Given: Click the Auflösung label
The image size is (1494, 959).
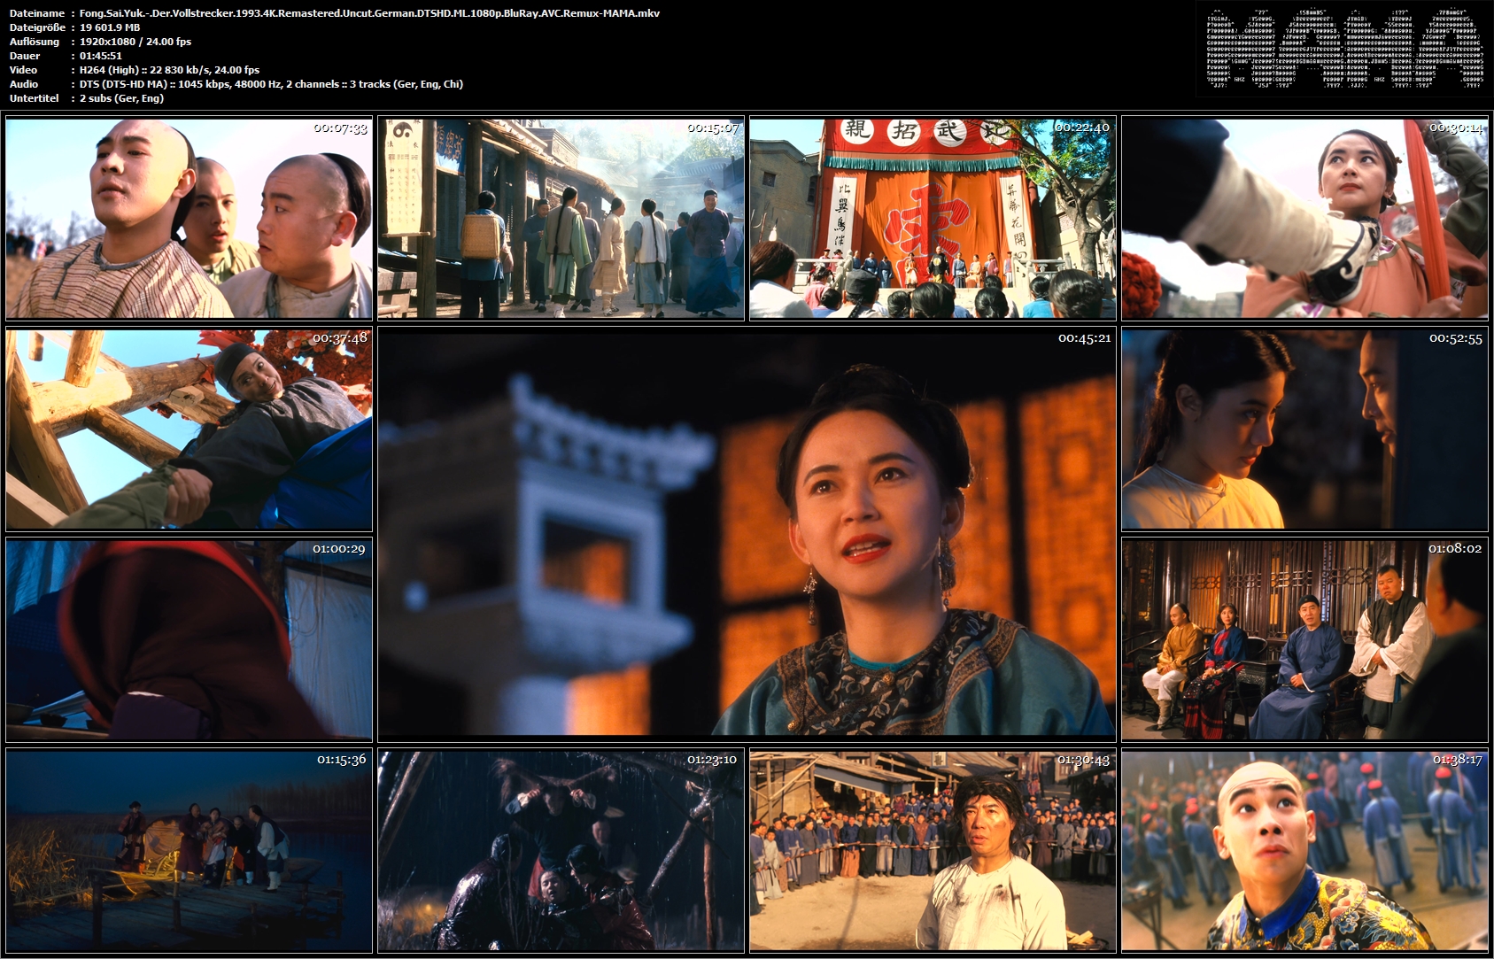Looking at the screenshot, I should pyautogui.click(x=35, y=42).
